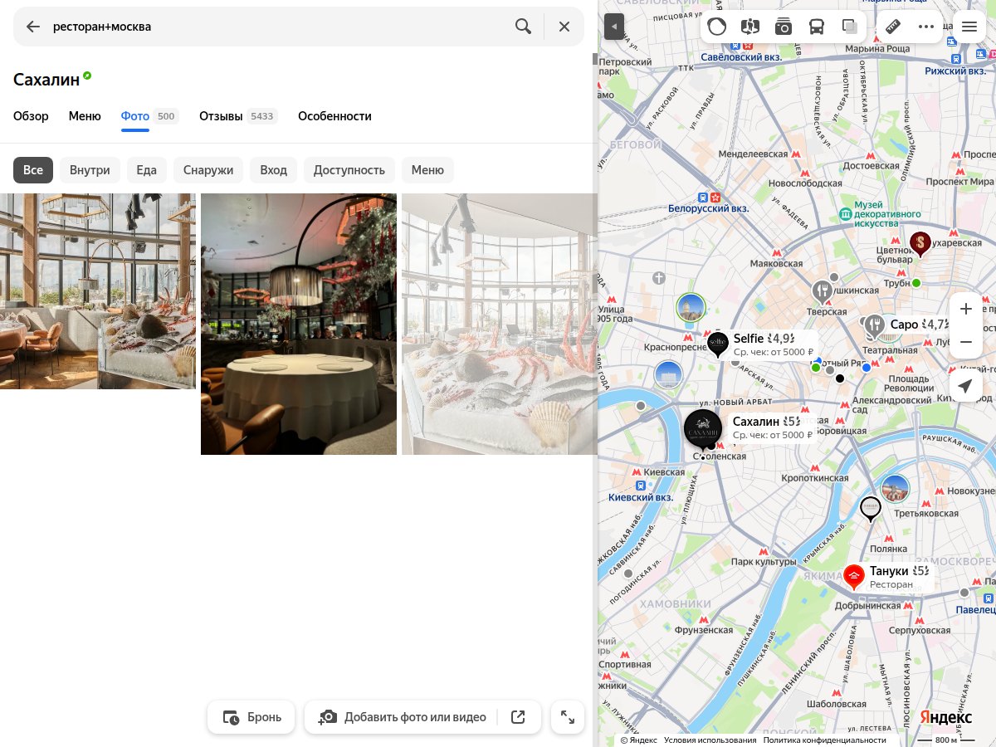The height and width of the screenshot is (747, 996).
Task: Open the three-dots more tools menu
Action: (926, 27)
